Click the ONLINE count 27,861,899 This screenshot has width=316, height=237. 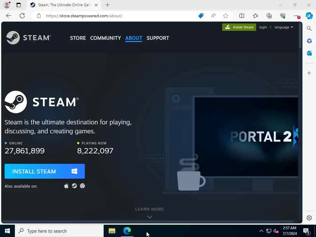point(25,151)
